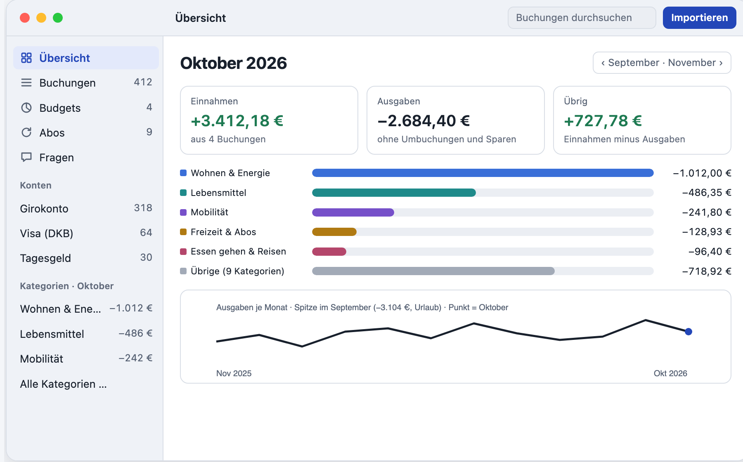Click purple swatch next to Mobilität

point(183,212)
